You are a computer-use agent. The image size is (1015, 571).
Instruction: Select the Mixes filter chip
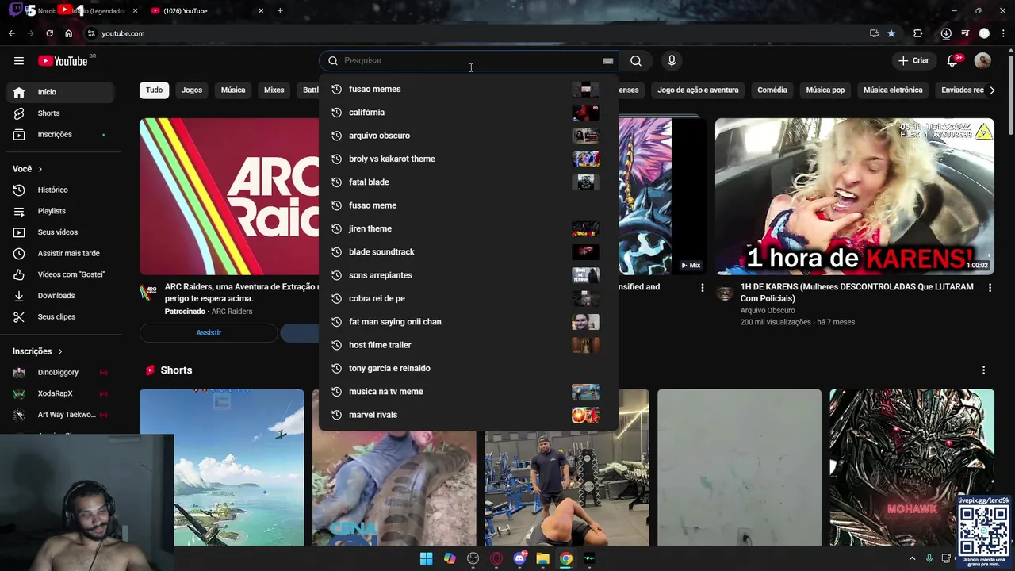(274, 90)
